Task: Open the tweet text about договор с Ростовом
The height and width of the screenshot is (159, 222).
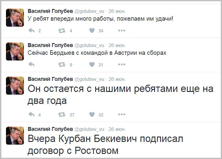Action: point(105,144)
